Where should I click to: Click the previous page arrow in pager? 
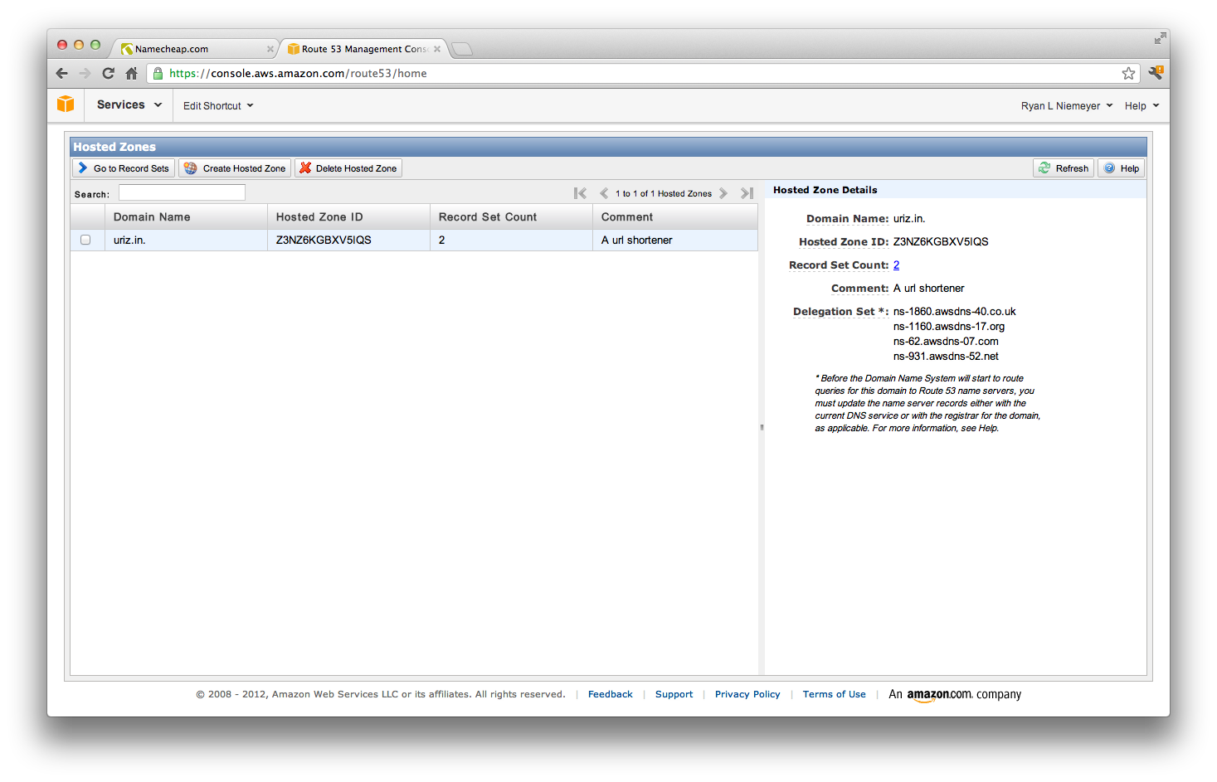pyautogui.click(x=604, y=193)
